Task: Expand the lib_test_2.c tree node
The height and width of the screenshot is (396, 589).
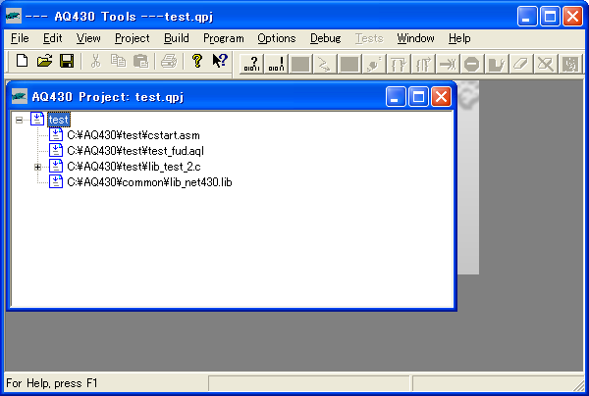Action: pos(37,167)
